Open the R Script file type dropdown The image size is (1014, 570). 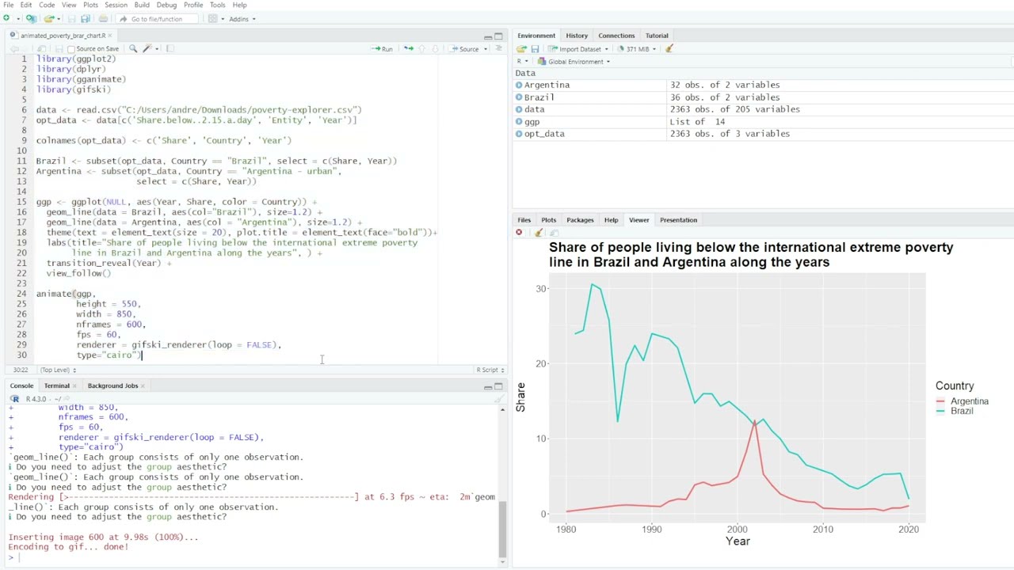pos(490,370)
